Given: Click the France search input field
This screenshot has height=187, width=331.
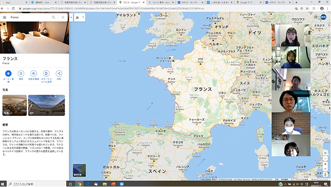Looking at the screenshot, I should point(30,17).
